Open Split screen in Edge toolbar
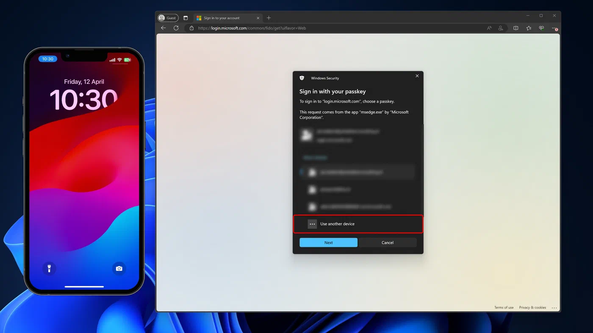593x333 pixels. (516, 28)
